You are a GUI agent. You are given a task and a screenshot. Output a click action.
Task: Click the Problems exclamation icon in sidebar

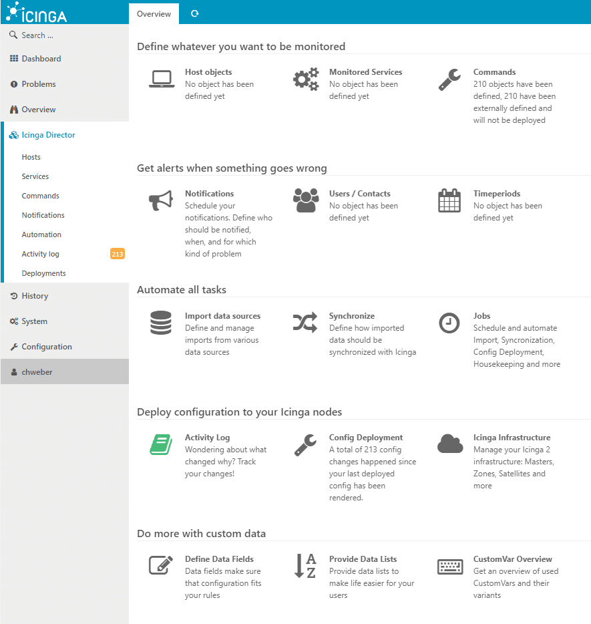[x=14, y=84]
